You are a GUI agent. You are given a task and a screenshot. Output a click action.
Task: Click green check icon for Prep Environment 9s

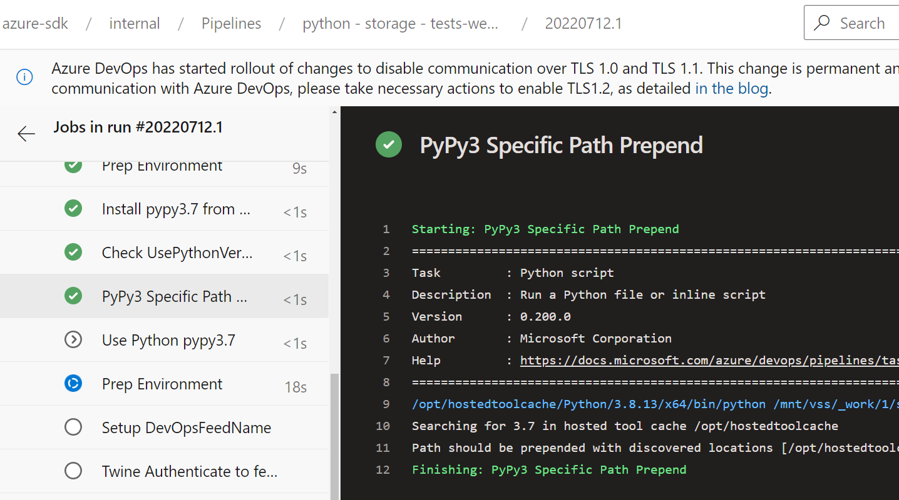[x=73, y=166]
